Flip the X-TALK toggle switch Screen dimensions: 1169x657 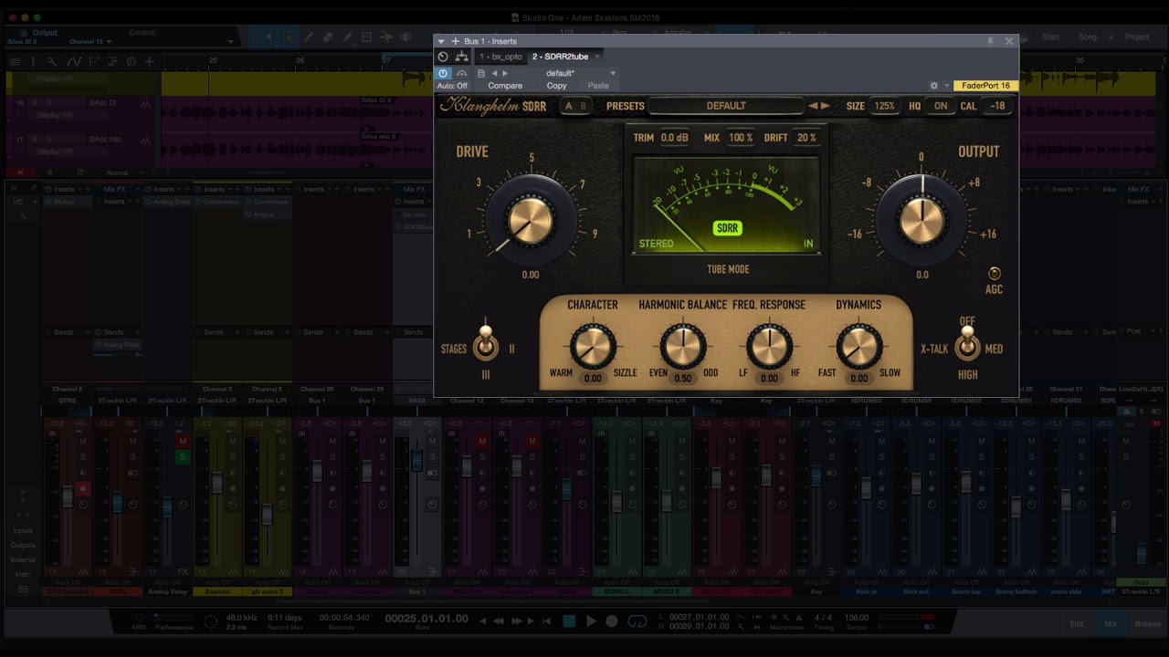pos(967,342)
